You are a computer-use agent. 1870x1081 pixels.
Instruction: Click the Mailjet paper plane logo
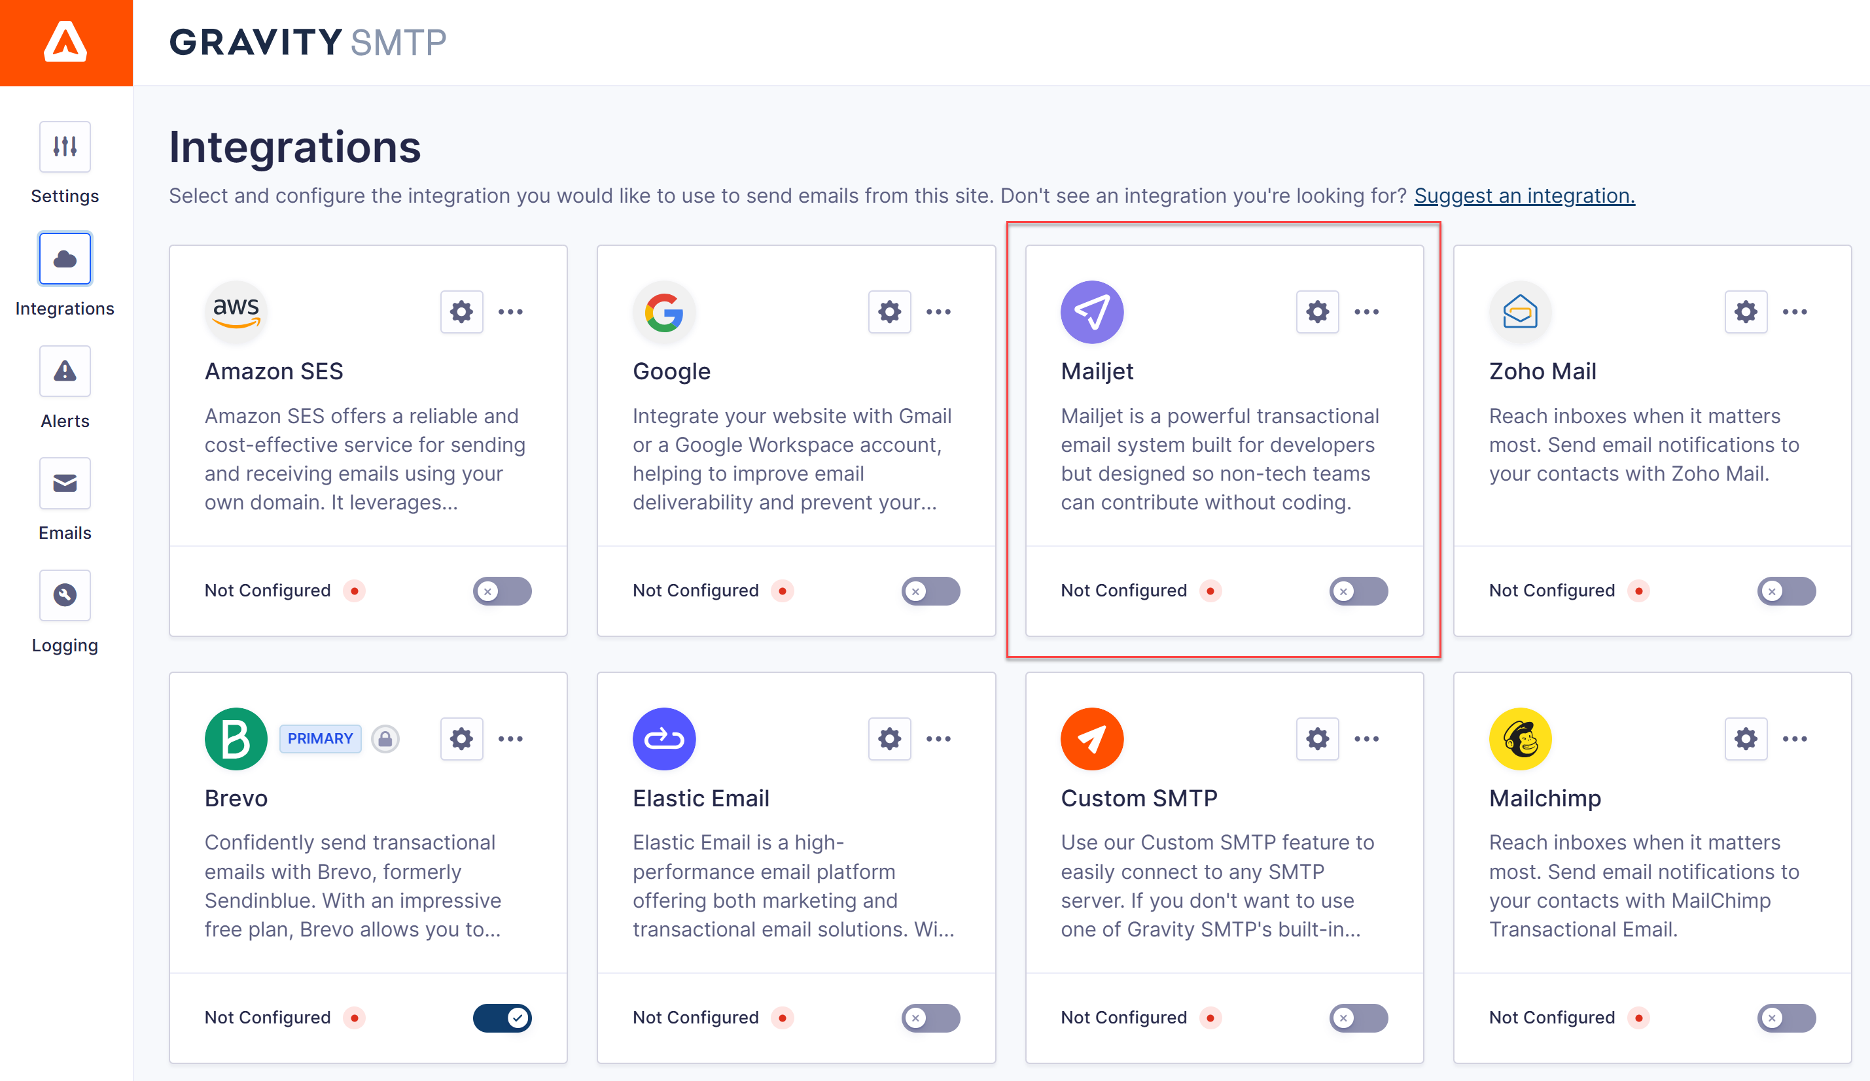pos(1092,312)
